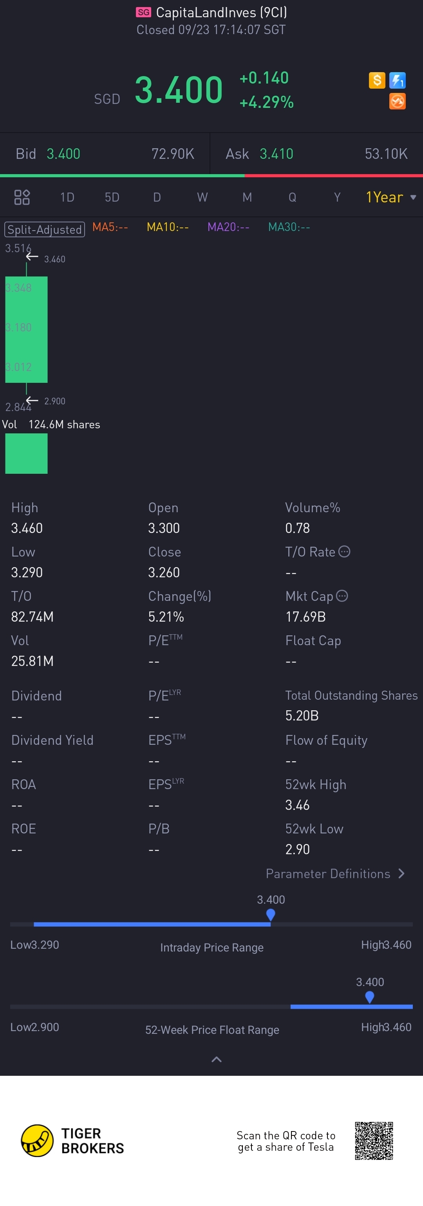423x1206 pixels.
Task: Tap the blue lightning bolt badge
Action: tap(397, 80)
